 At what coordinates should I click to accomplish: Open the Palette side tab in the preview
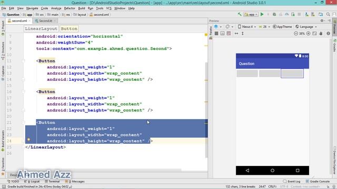coord(211,32)
